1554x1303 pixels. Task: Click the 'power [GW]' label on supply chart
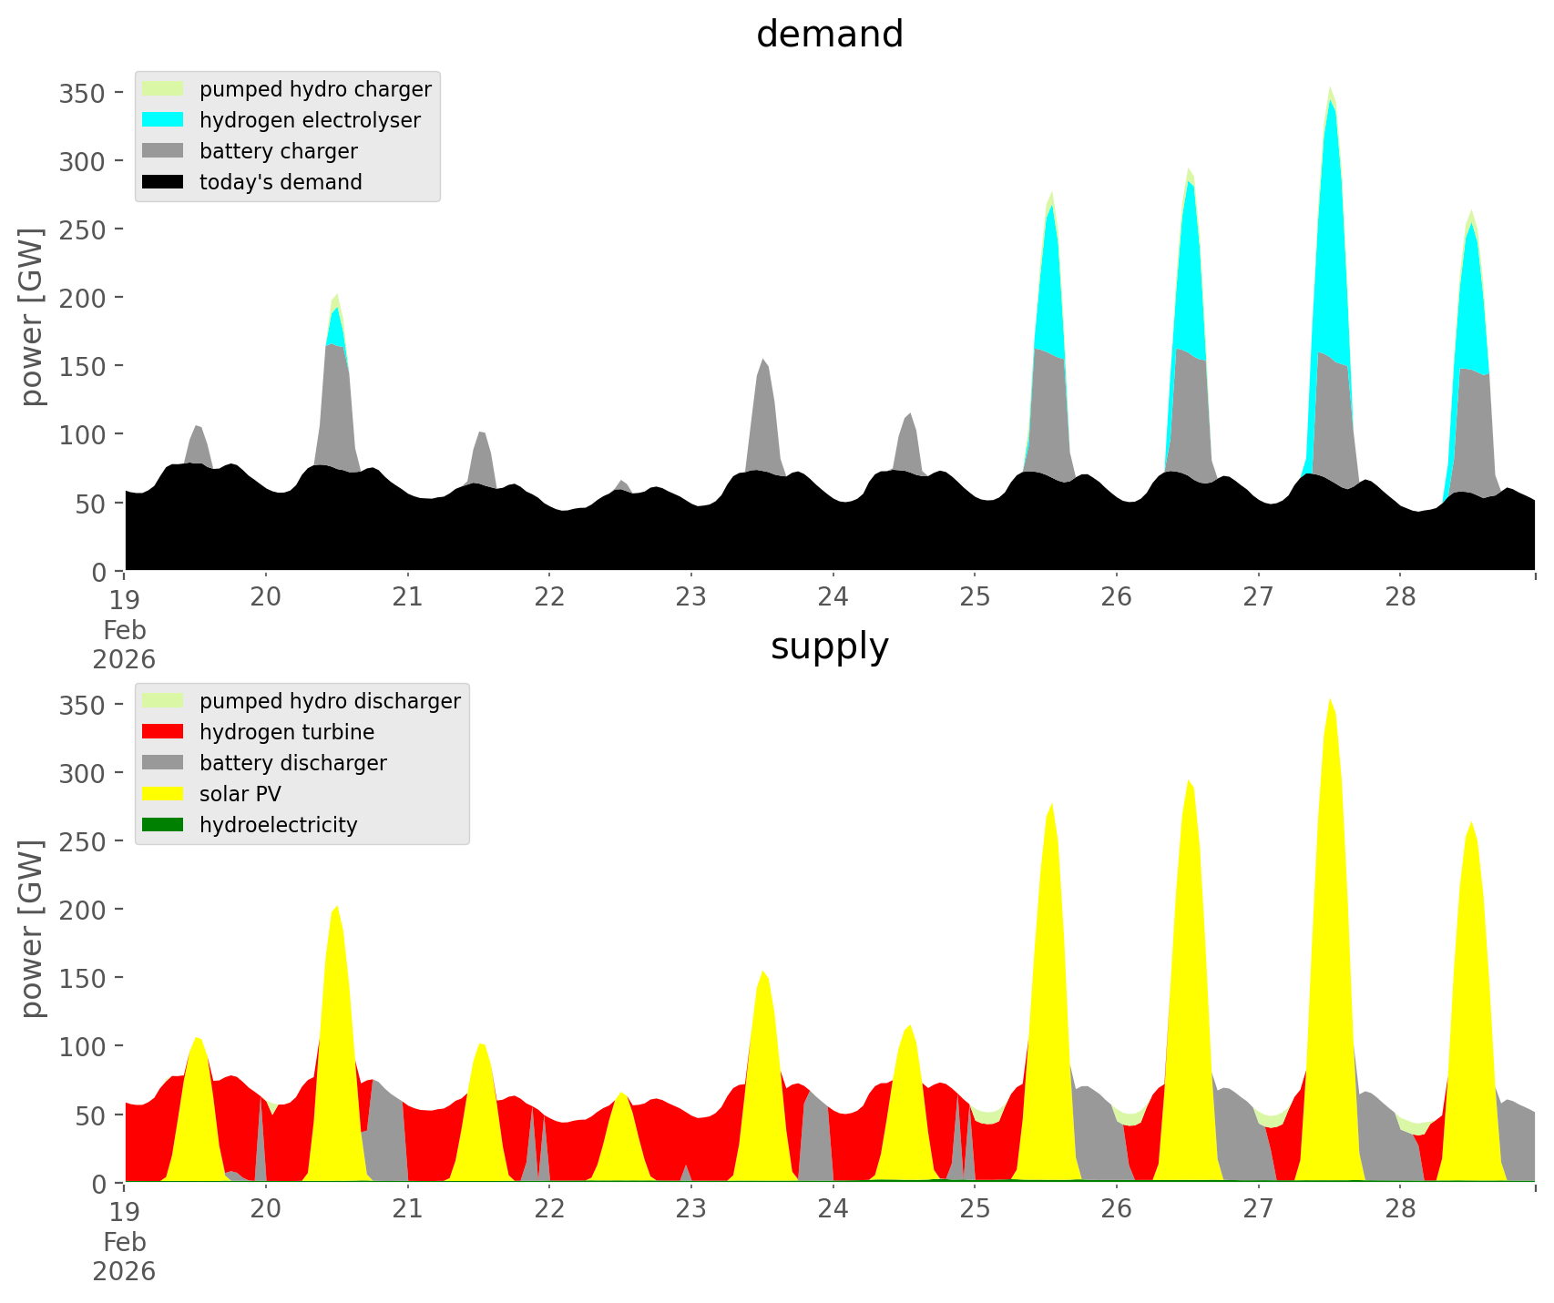[x=31, y=929]
